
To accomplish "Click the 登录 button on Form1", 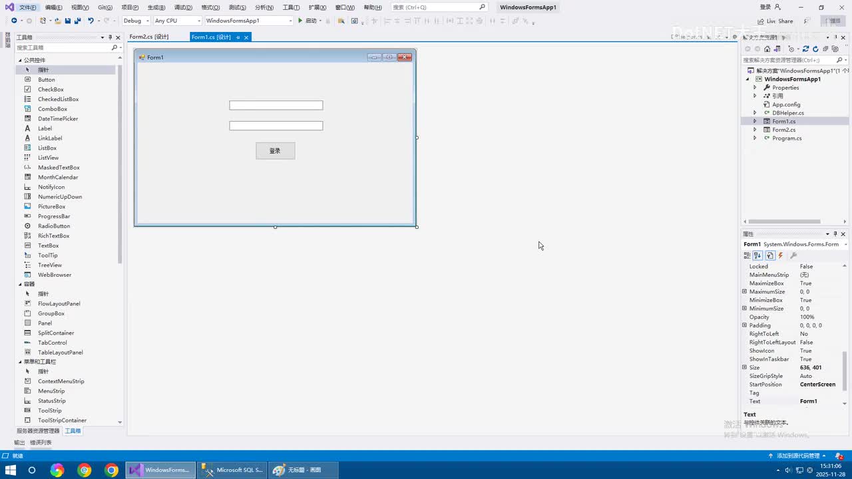I will point(275,151).
